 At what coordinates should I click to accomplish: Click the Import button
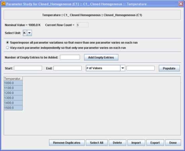136,143
